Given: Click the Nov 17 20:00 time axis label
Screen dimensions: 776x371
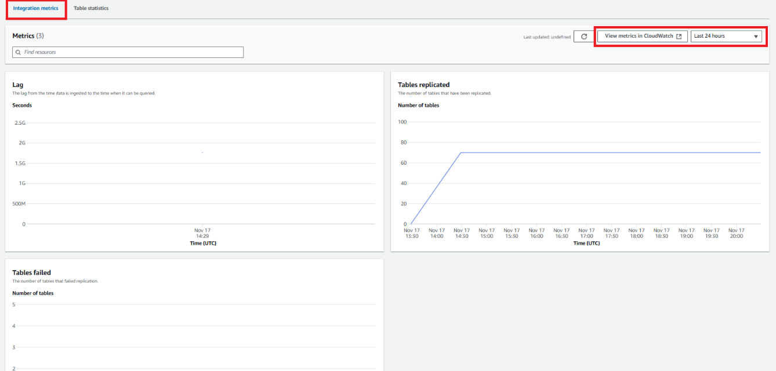Looking at the screenshot, I should (736, 233).
